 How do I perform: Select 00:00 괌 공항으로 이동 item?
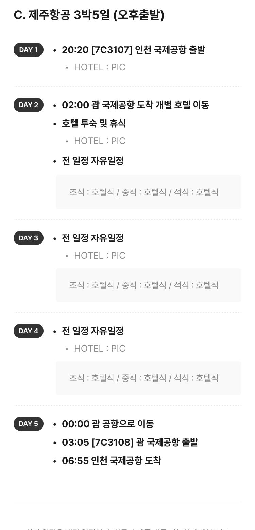(x=108, y=424)
